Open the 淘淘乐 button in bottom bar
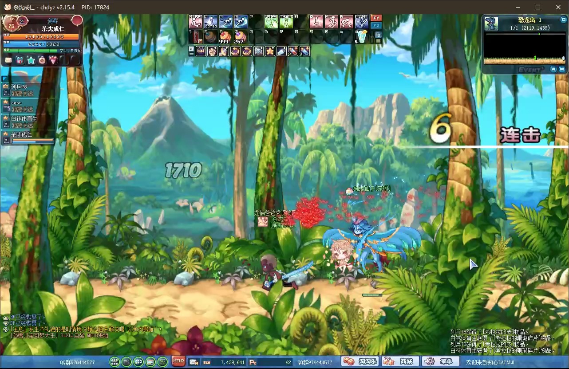Viewport: 569px width, 369px height. (360, 361)
